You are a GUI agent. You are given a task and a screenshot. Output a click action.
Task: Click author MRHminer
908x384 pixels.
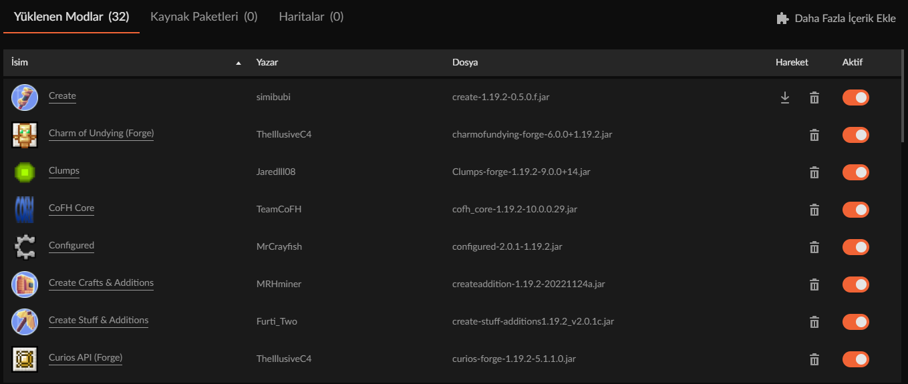tap(279, 284)
